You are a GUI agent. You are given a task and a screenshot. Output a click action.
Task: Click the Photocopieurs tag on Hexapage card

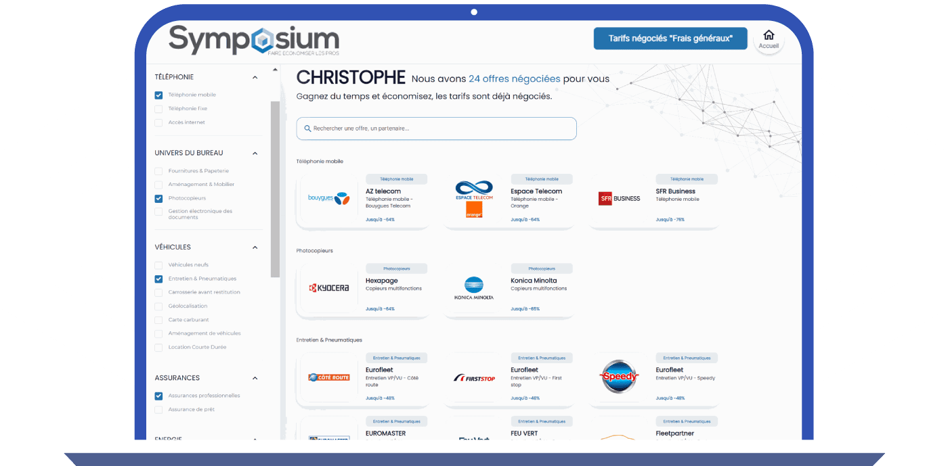coord(396,269)
